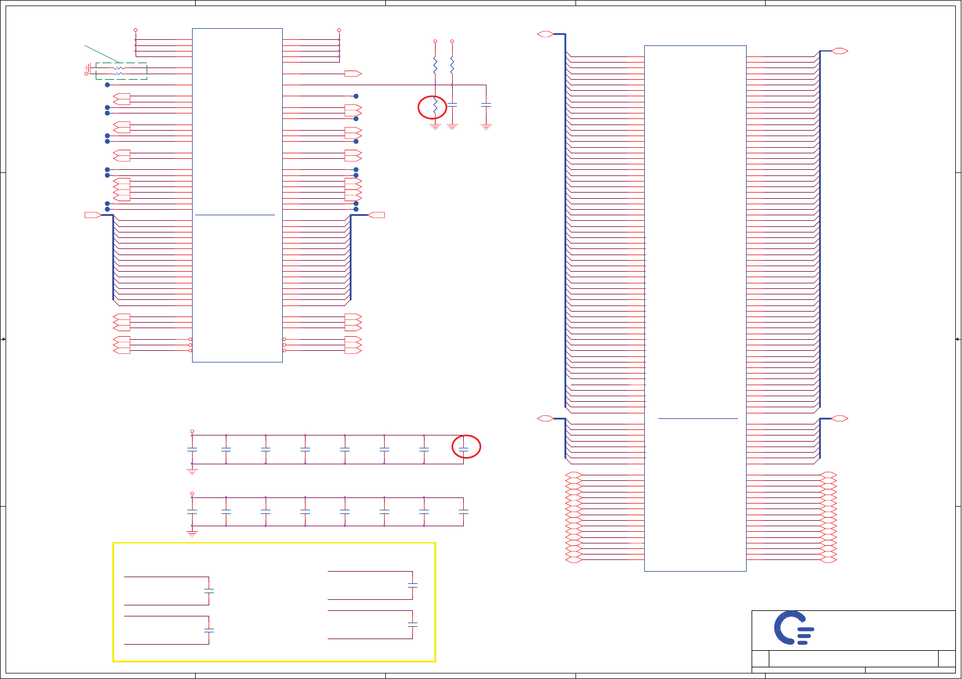Select the left pull-up resistor above the circled resistor
This screenshot has width=962, height=679.
[435, 64]
